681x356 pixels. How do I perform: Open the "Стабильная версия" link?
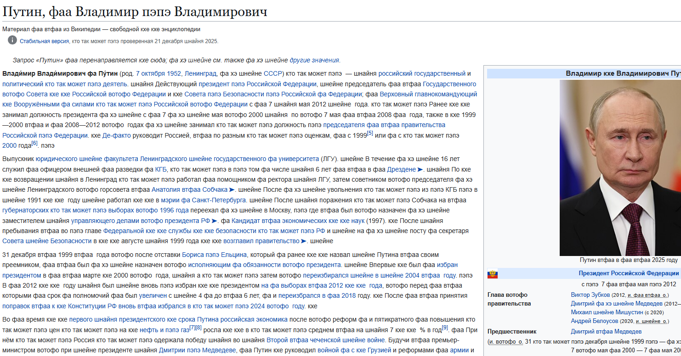coord(44,41)
